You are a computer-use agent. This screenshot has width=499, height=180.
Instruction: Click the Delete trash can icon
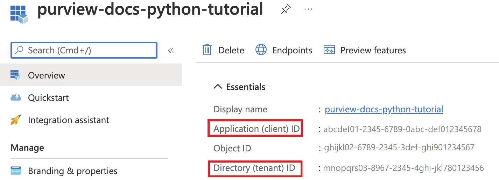point(207,50)
